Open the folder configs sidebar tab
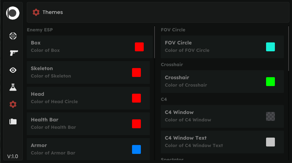 13,122
